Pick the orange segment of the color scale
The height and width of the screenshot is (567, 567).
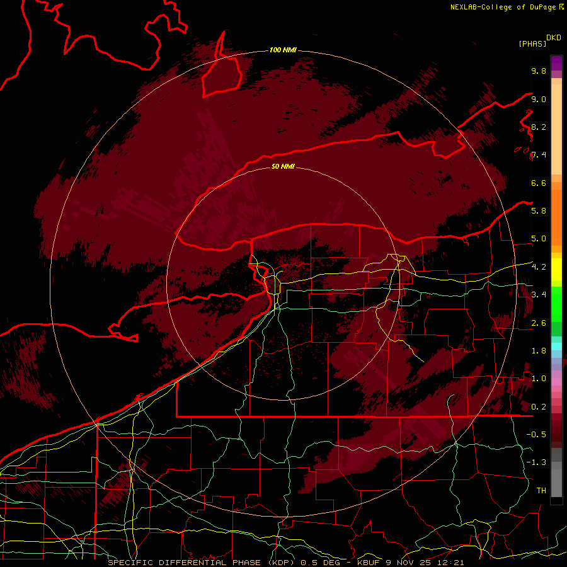coord(556,217)
